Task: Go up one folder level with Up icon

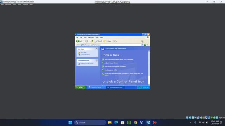Action: click(92, 41)
